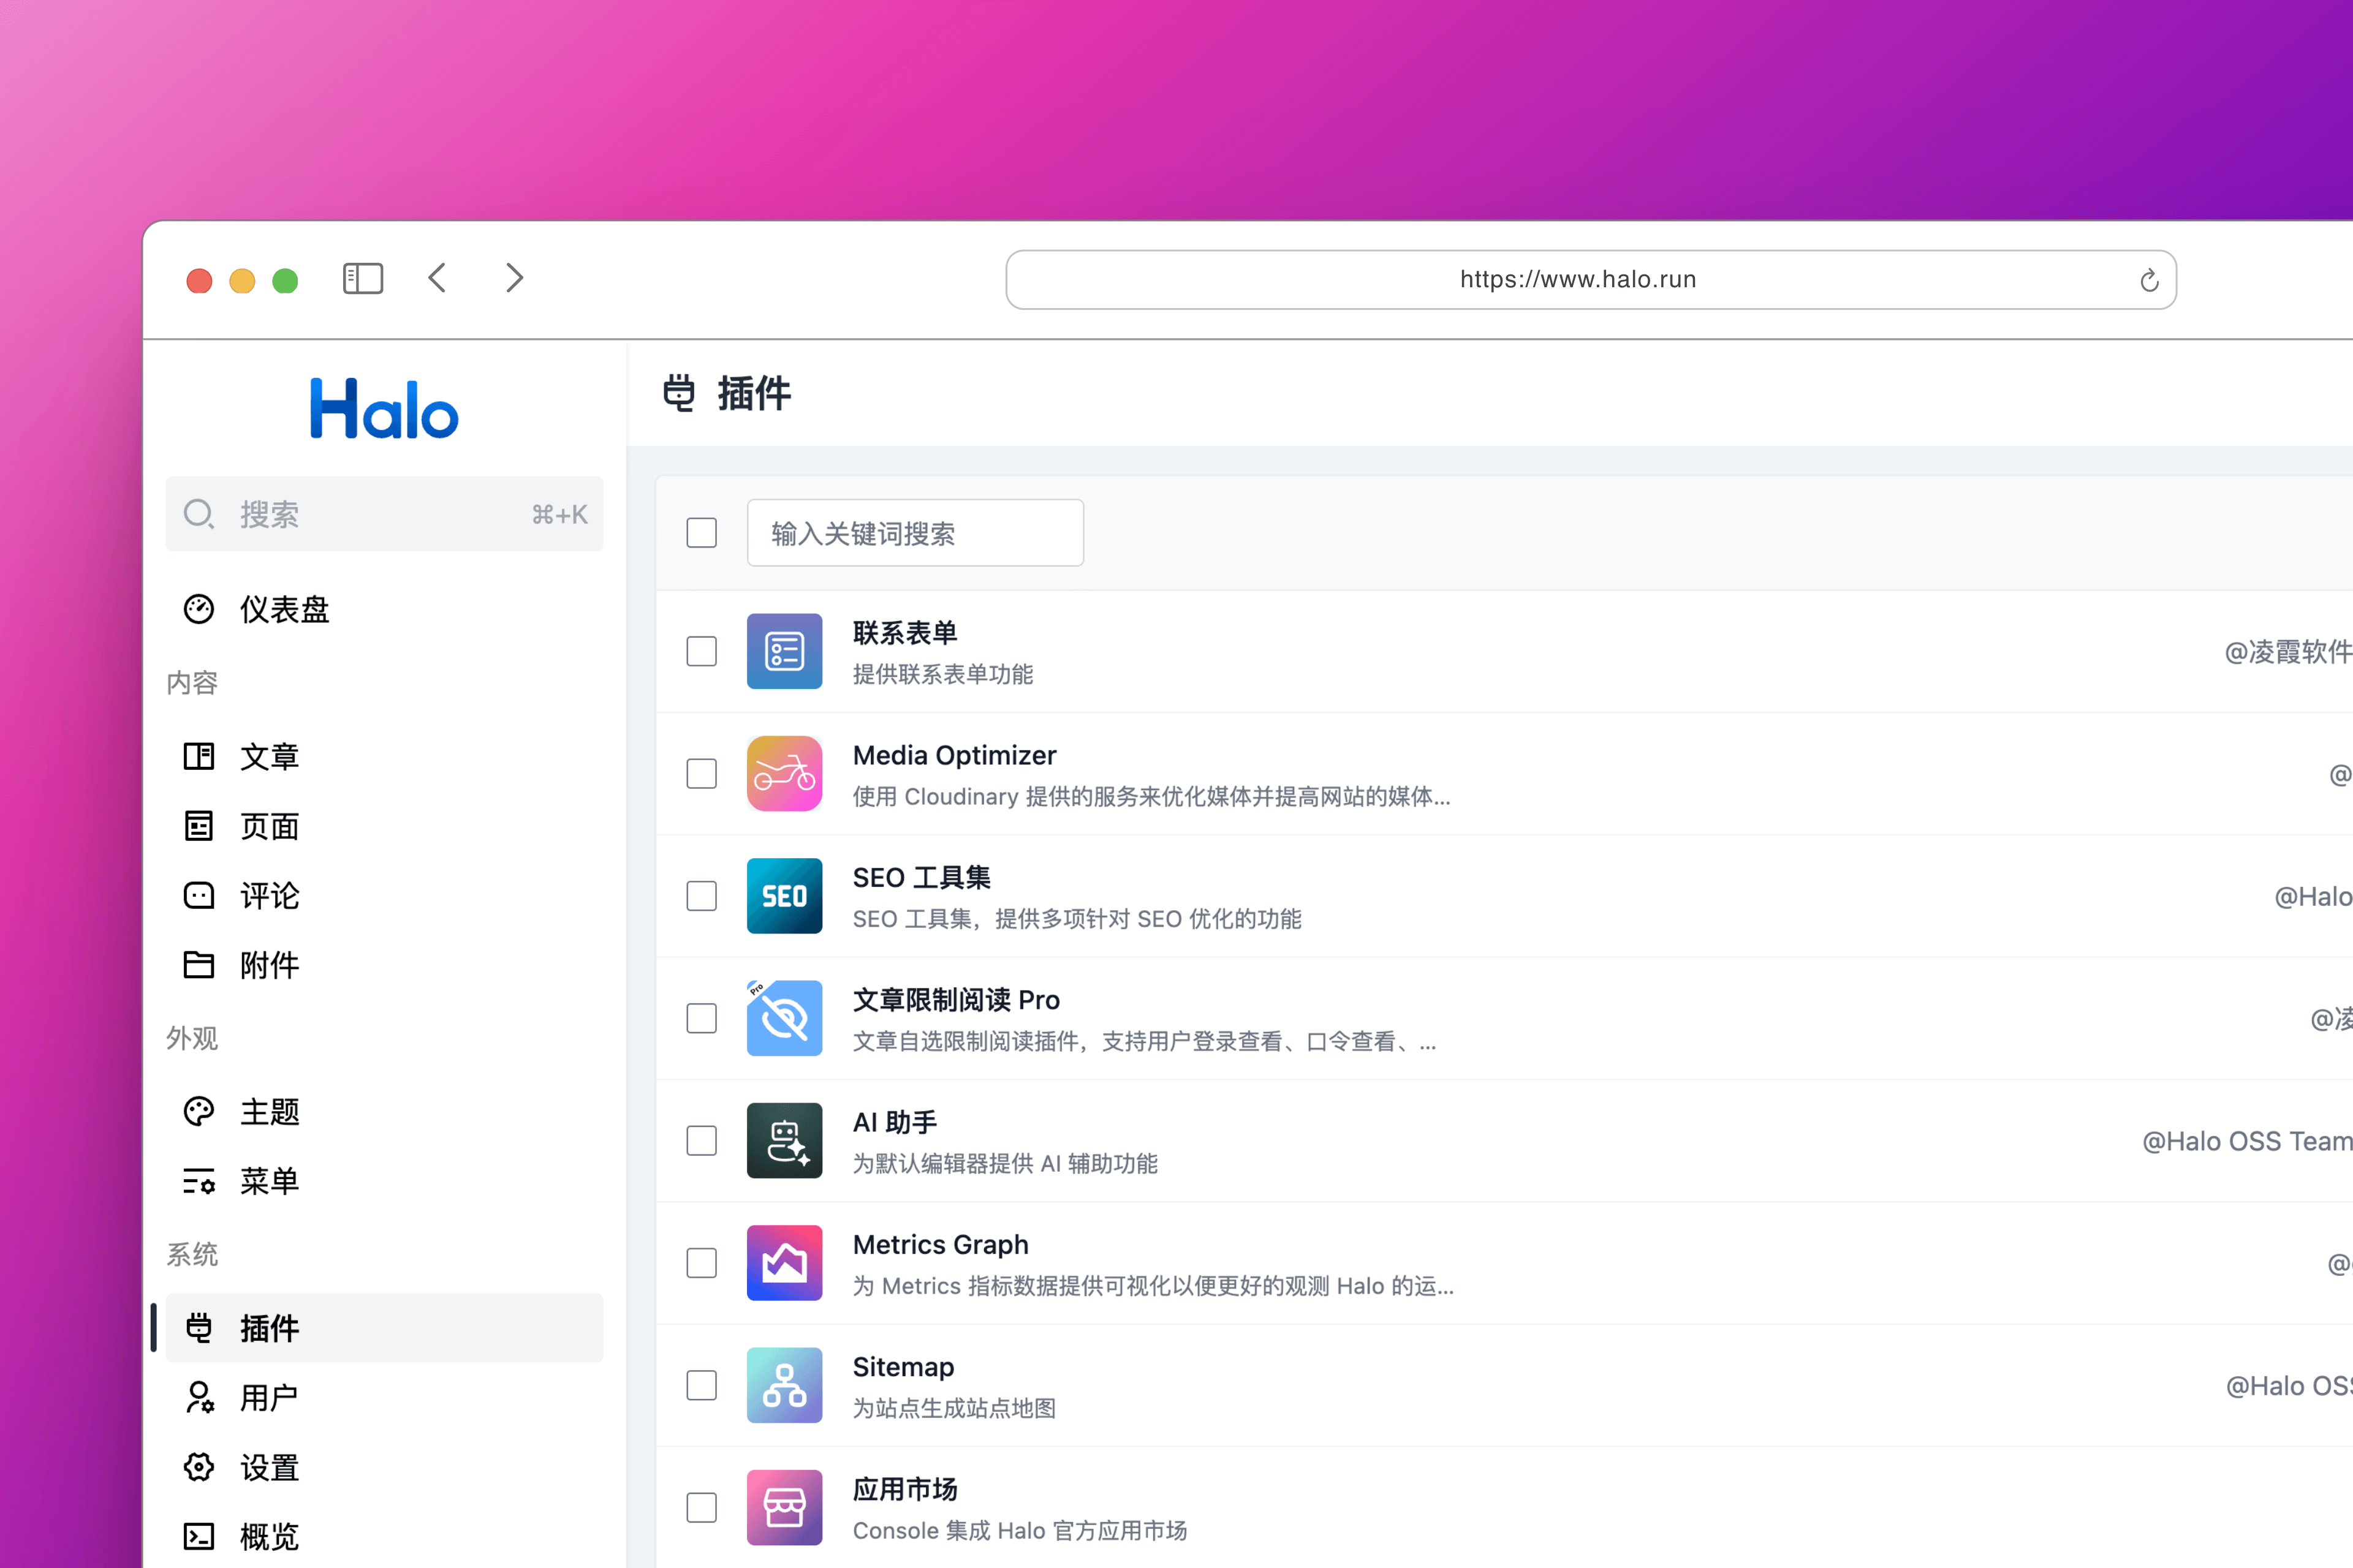This screenshot has height=1568, width=2353.
Task: Check the 文章限制阅读 Pro row checkbox
Action: click(x=701, y=1018)
